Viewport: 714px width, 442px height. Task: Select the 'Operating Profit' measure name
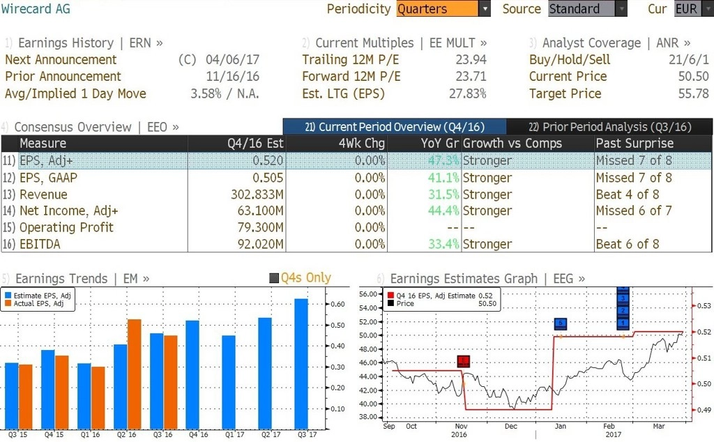pyautogui.click(x=66, y=227)
